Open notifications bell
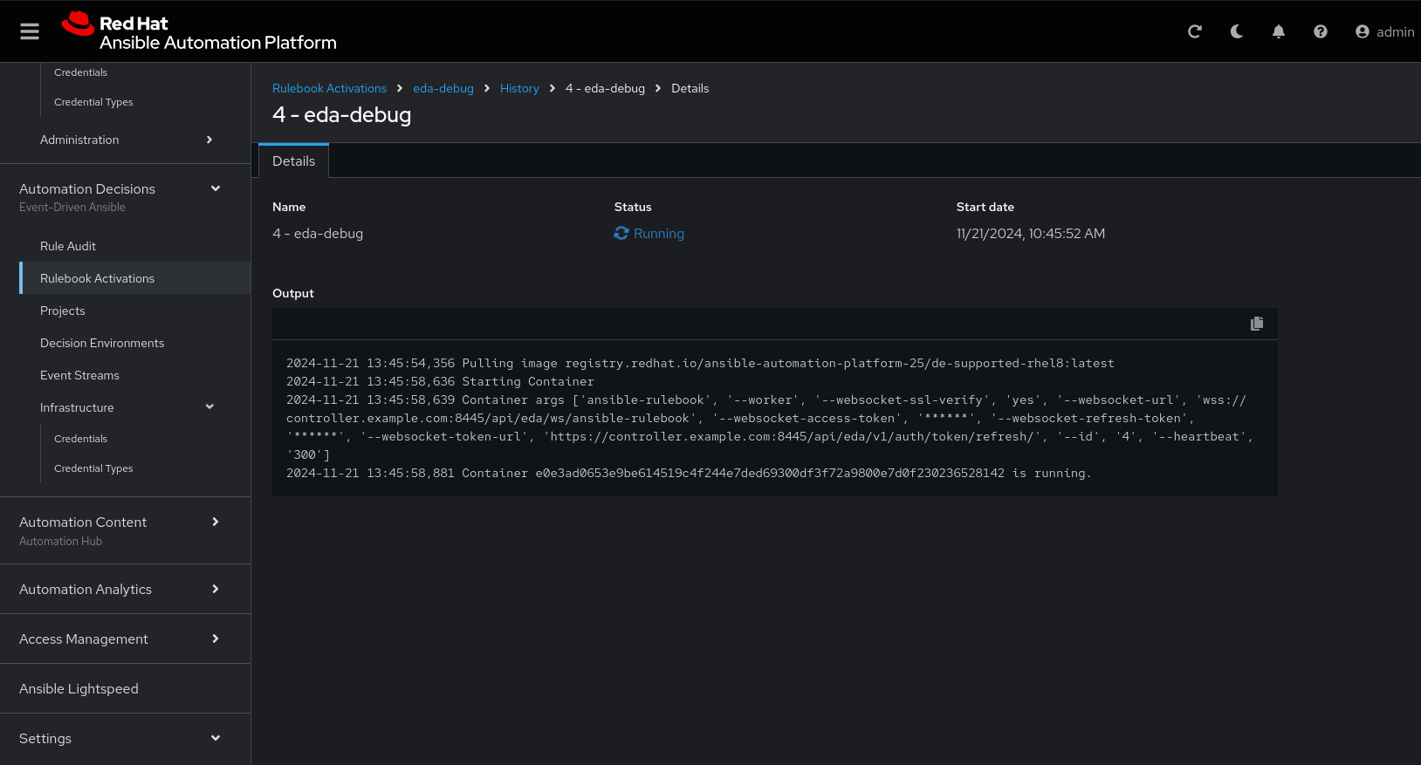1421x765 pixels. point(1279,31)
